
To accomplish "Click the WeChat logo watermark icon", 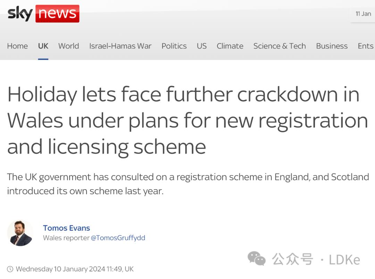I will point(256,259).
